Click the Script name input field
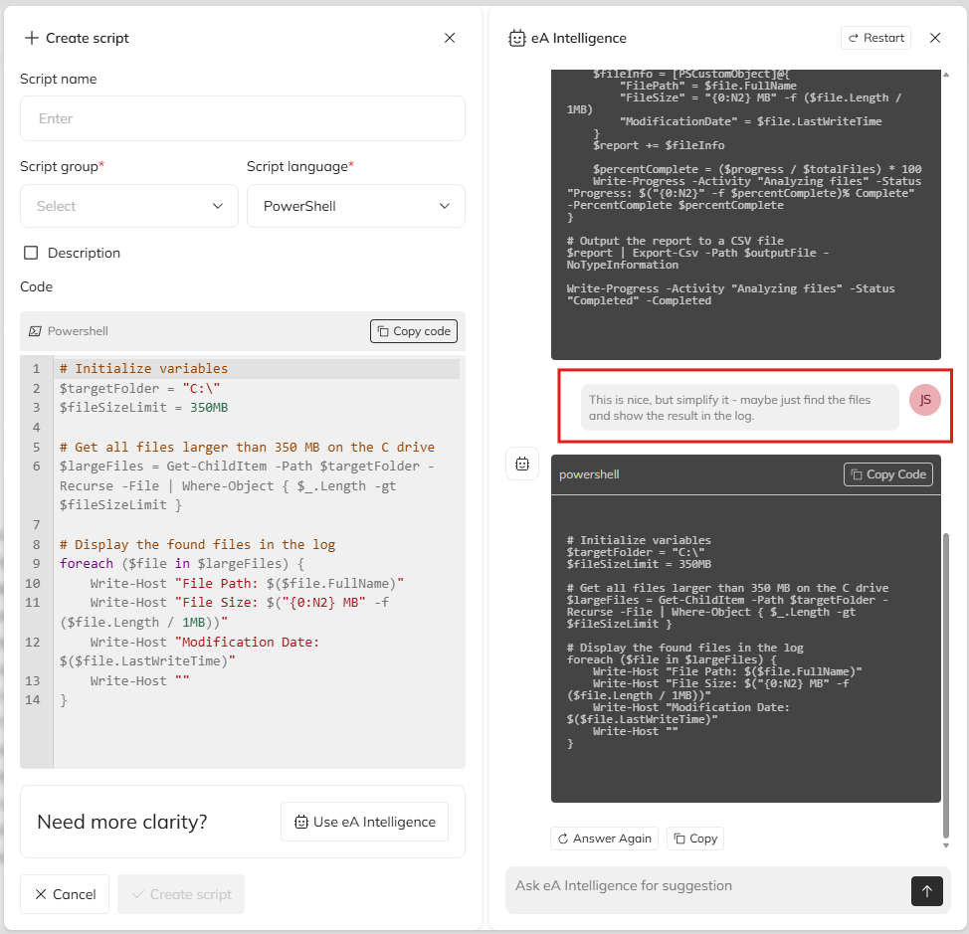The image size is (969, 934). click(243, 118)
